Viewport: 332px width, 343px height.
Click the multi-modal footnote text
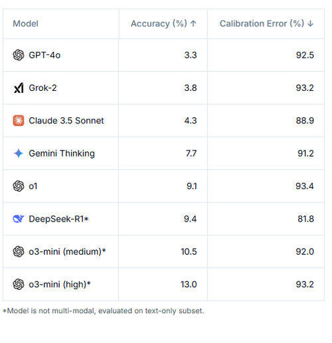[x=104, y=310]
